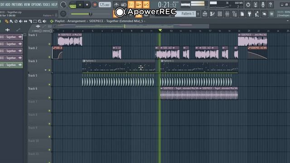
Task: Toggle wait for input before recording
Action: tap(124, 5)
